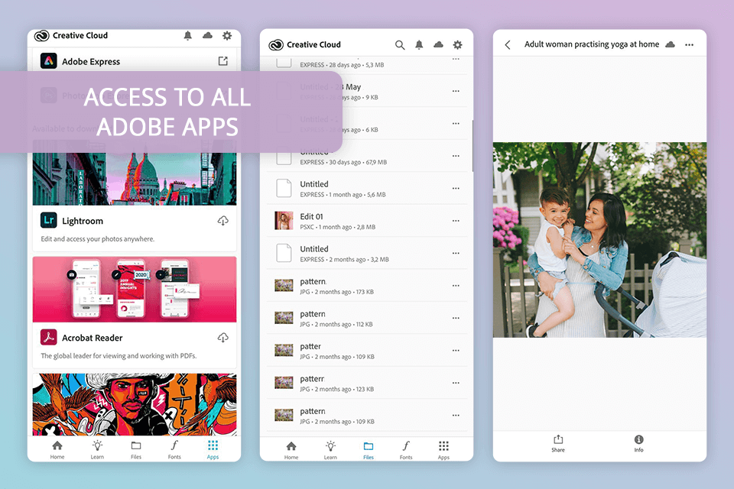Tap the Lightroom cityscape banner image

point(135,179)
